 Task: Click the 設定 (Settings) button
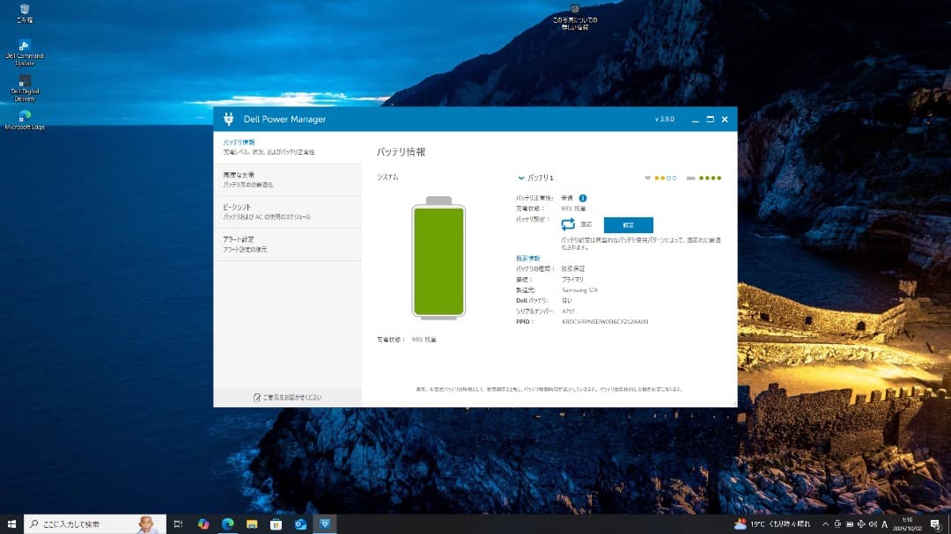[630, 225]
